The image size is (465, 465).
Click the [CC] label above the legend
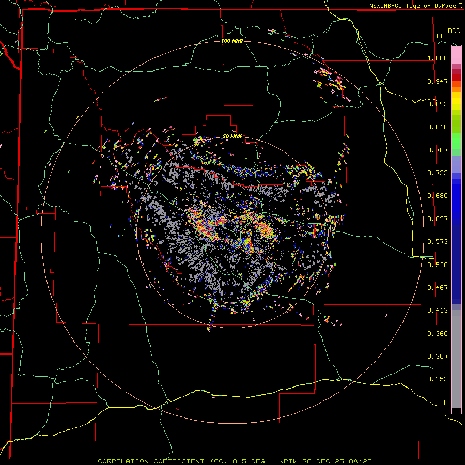[441, 36]
